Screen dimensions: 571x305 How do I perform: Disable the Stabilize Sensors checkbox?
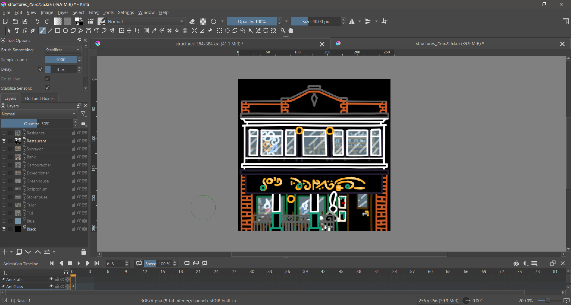coord(47,88)
